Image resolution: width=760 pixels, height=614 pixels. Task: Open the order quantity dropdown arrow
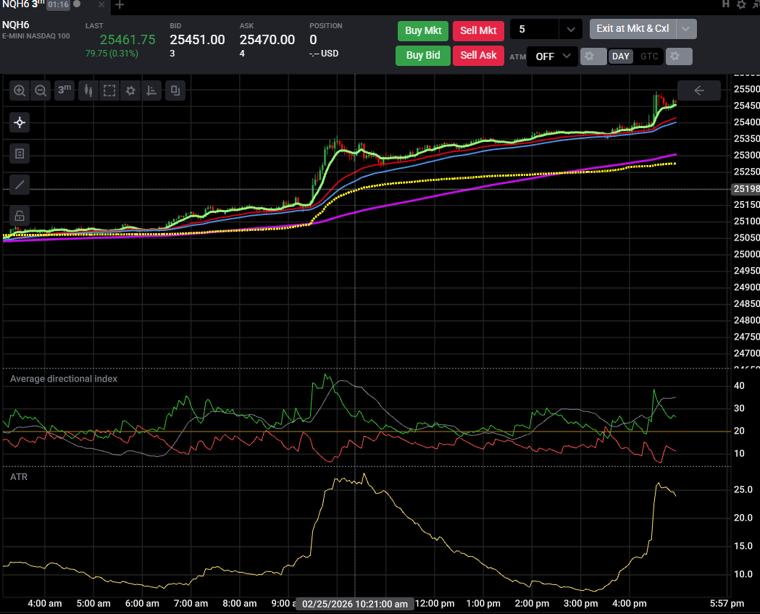point(570,30)
